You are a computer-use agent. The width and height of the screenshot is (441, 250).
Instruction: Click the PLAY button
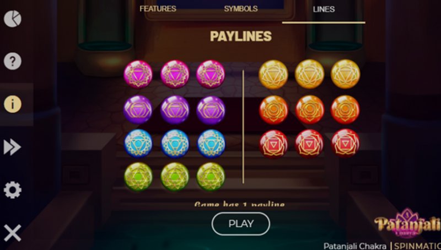click(x=241, y=224)
